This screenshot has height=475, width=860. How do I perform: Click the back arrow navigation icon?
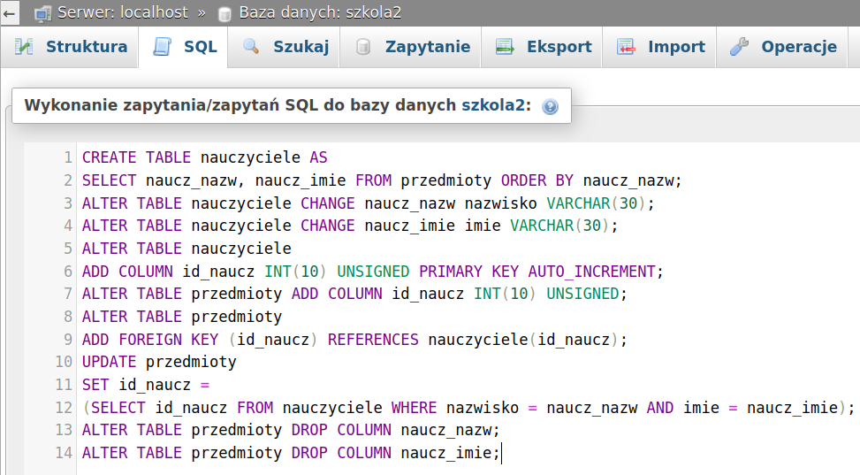[9, 12]
